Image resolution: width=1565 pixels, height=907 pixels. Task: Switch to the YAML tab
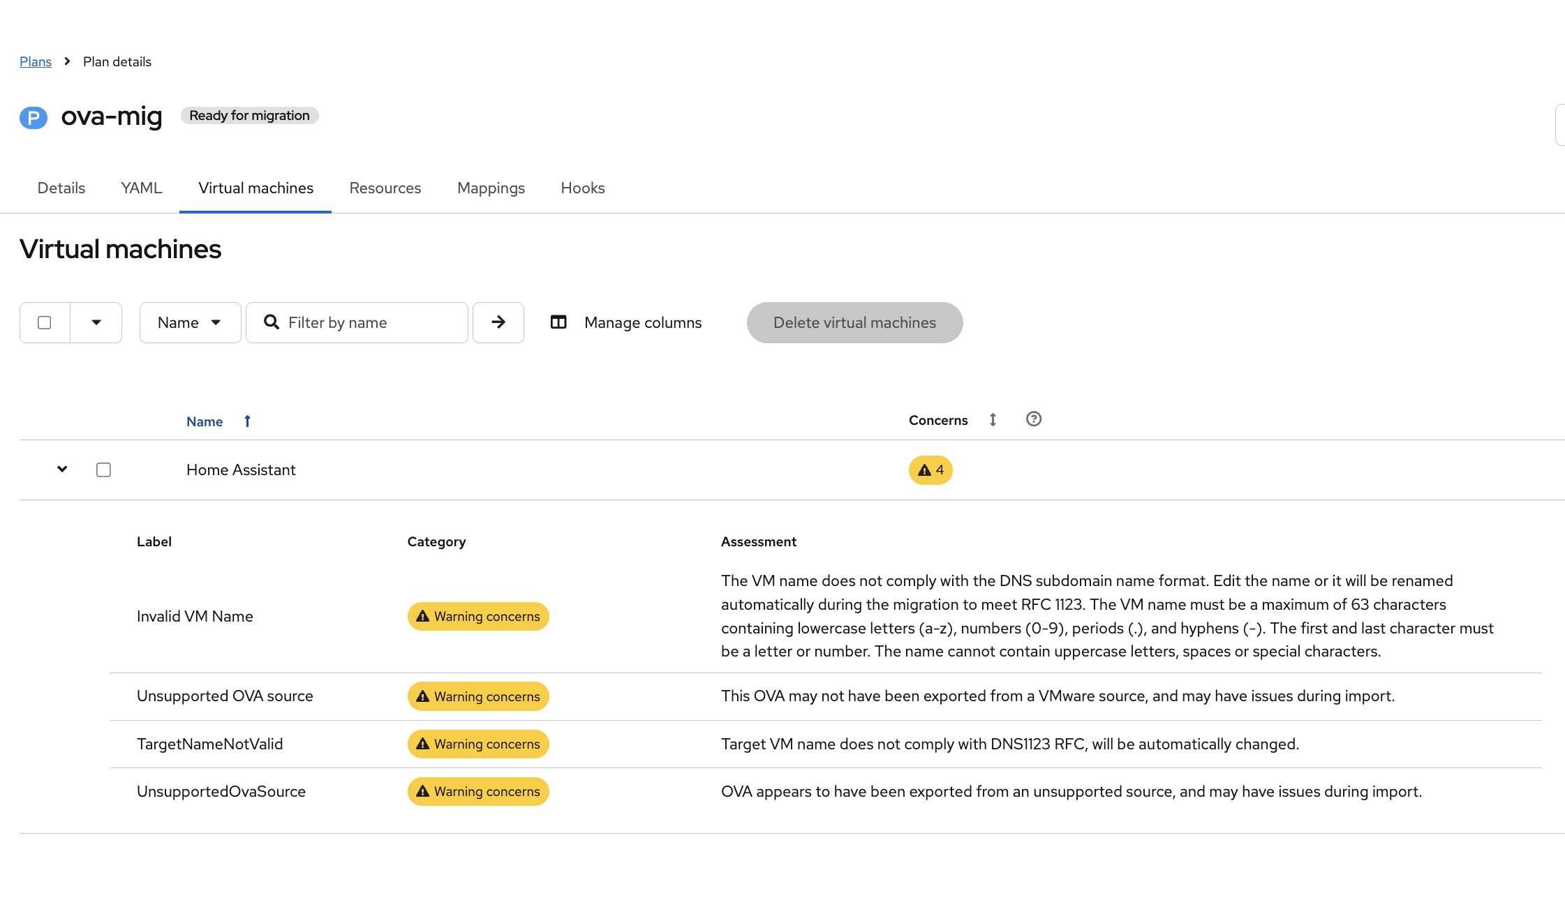point(141,188)
